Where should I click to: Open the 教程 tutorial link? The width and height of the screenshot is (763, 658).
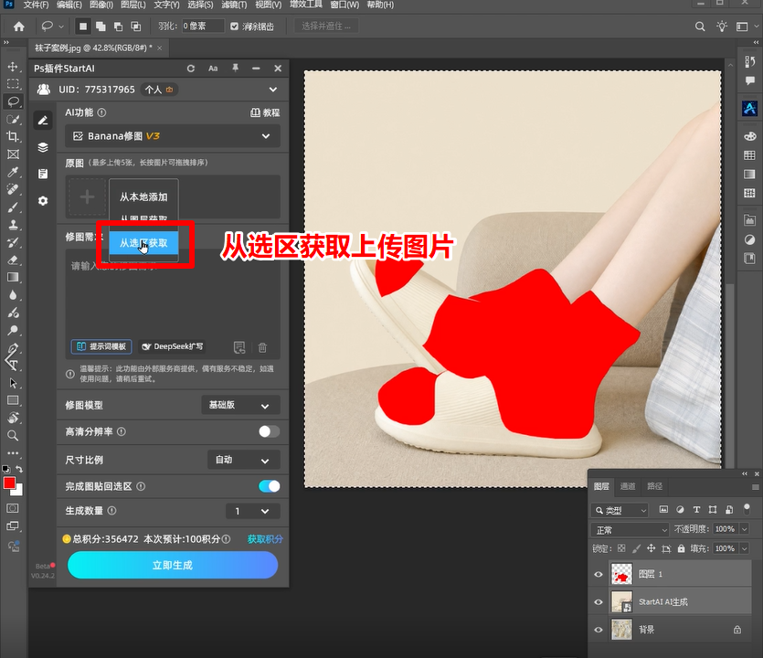point(265,112)
